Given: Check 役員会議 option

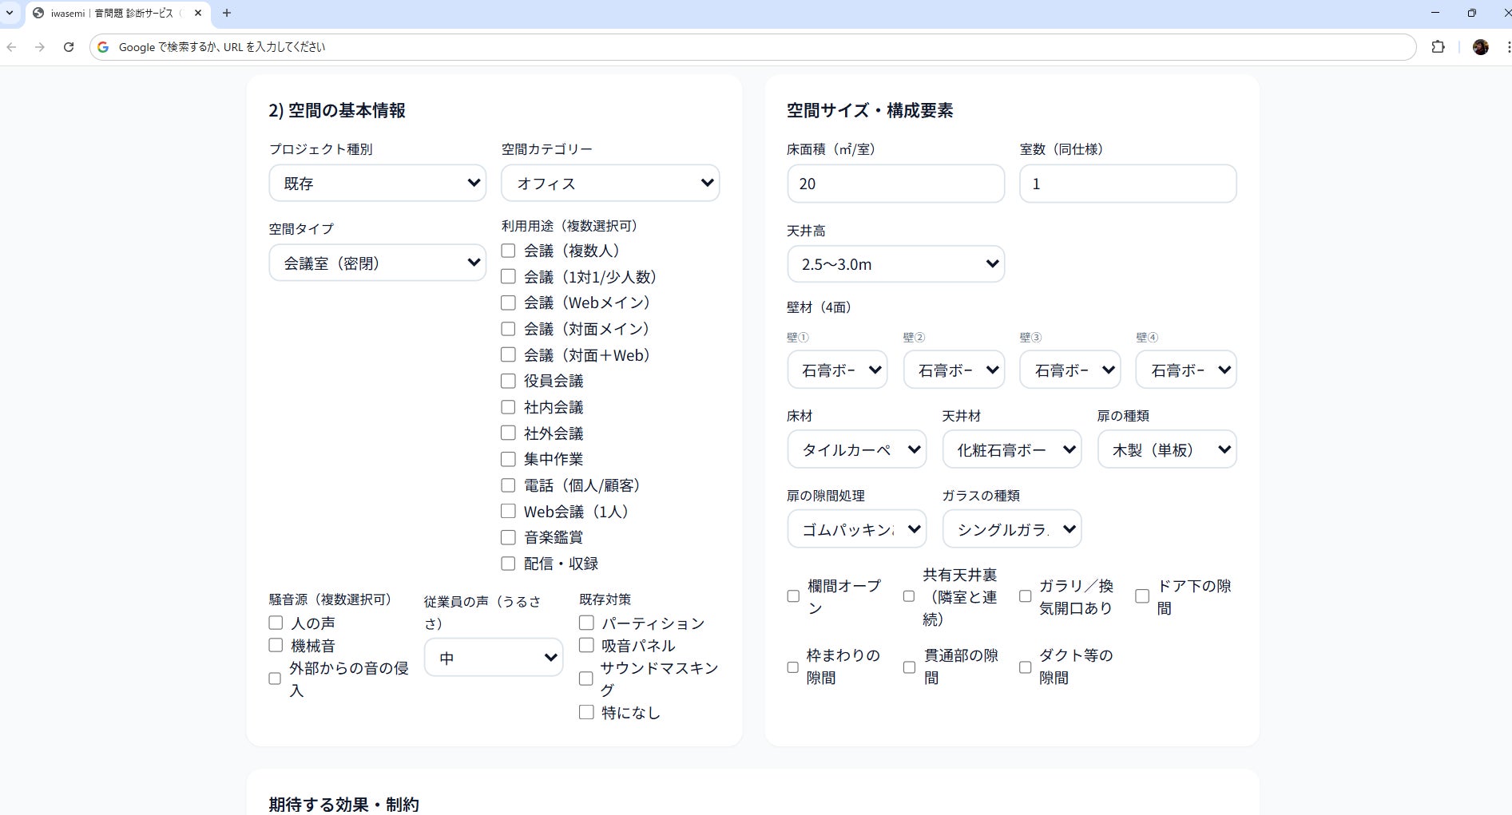Looking at the screenshot, I should coord(508,381).
